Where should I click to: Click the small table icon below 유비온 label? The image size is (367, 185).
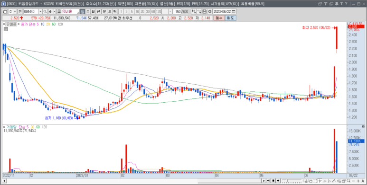(6, 29)
